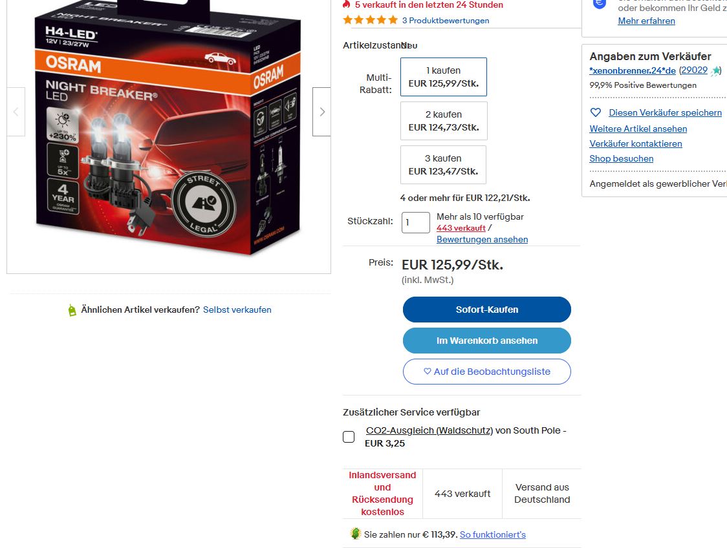Screen dimensions: 727x548
Task: Click the heart icon beside Diesen Verkäufer speichern
Action: [595, 112]
